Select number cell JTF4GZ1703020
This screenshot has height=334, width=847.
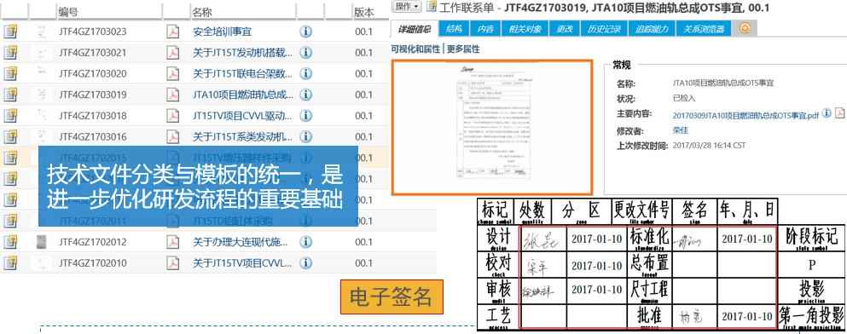coord(93,74)
